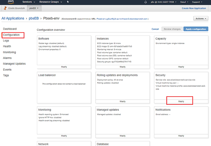Viewport: 211px width, 146px height.
Task: Open the Support dropdown menu
Action: pos(197,2)
